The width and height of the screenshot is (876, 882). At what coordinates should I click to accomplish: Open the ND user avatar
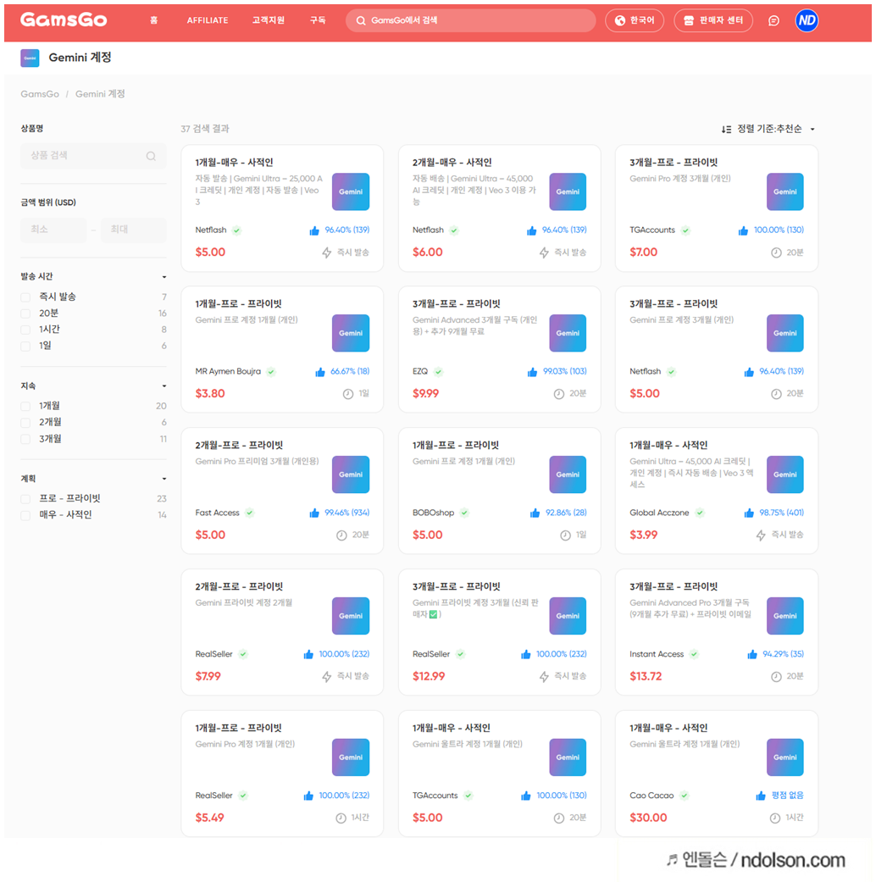pos(807,20)
